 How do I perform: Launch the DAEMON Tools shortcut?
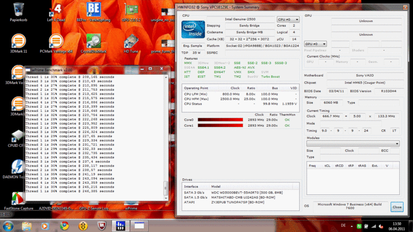(x=14, y=169)
